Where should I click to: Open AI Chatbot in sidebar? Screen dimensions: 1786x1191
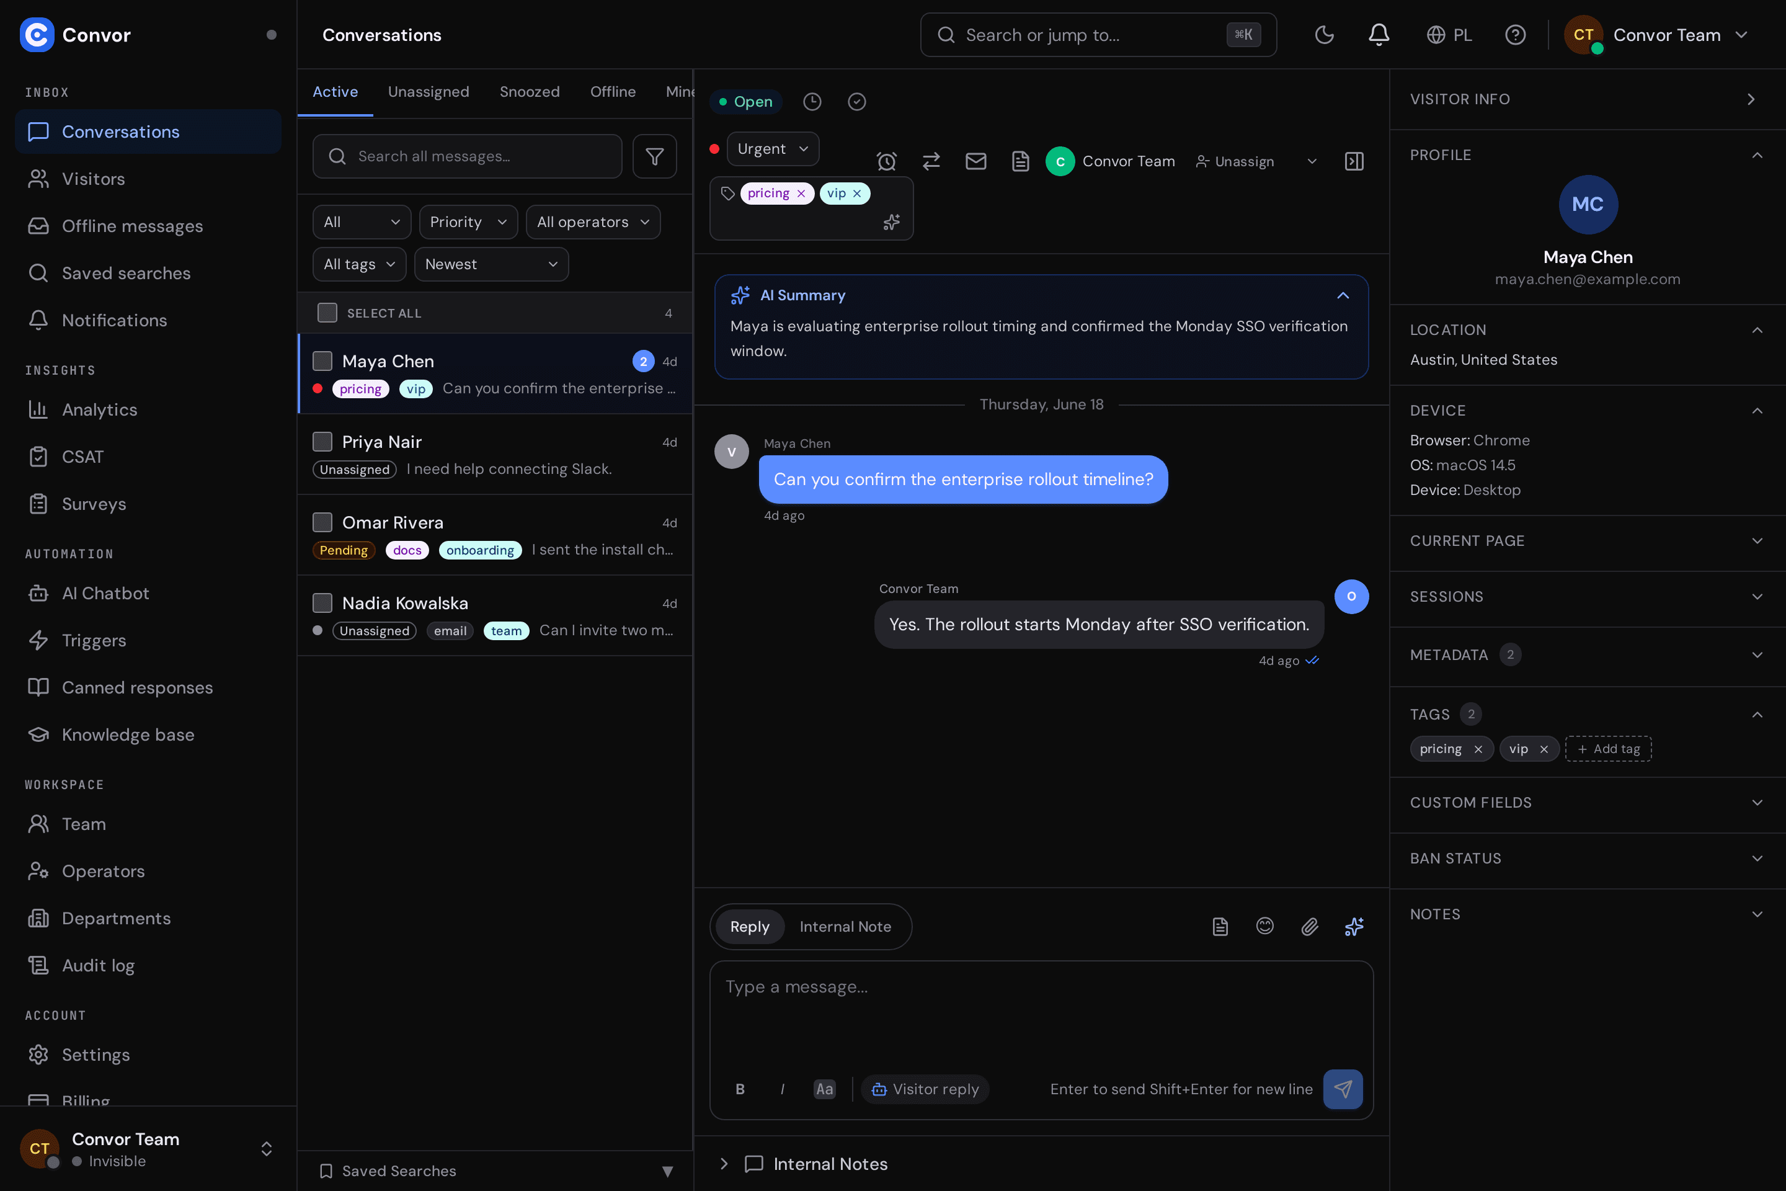click(148, 594)
